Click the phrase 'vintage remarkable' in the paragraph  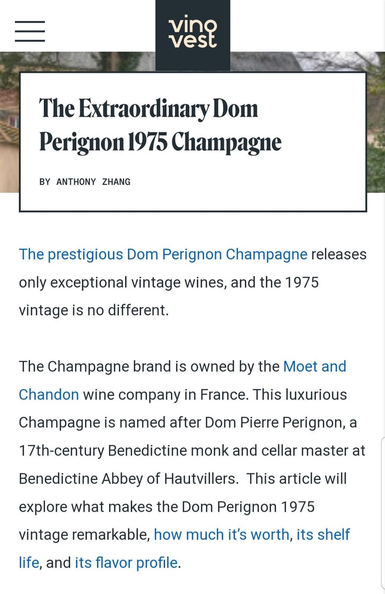(84, 535)
